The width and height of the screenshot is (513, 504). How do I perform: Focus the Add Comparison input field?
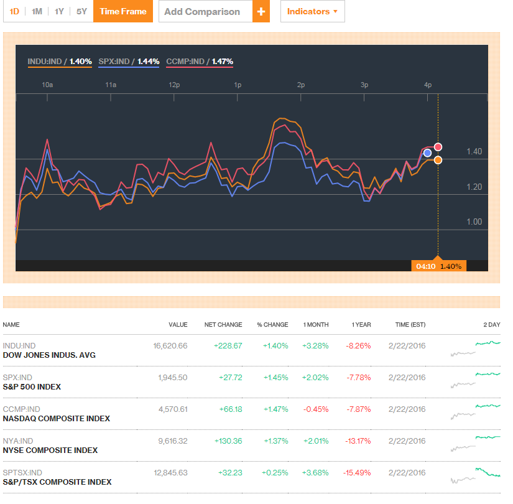coord(206,11)
